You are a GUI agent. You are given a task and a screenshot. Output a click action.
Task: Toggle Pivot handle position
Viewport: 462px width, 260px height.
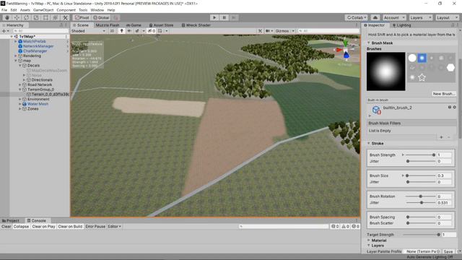tap(82, 17)
